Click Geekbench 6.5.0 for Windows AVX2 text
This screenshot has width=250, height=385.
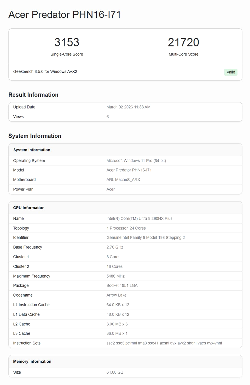45,72
